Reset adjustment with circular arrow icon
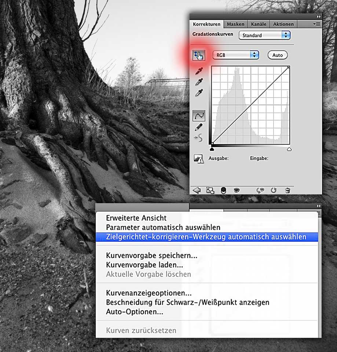This screenshot has width=337, height=352. tap(274, 190)
